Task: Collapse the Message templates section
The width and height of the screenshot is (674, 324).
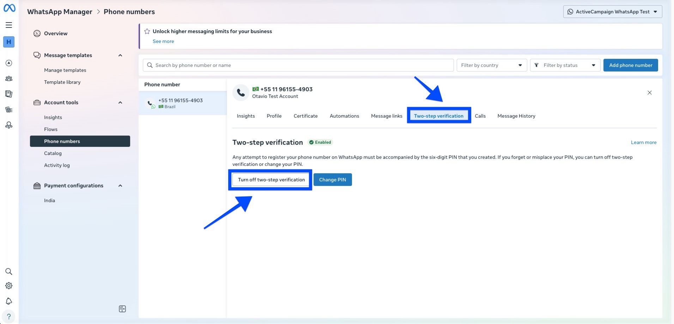Action: coord(120,55)
